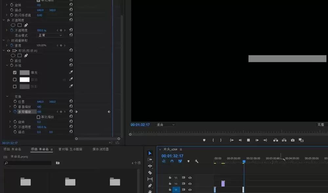Viewport: 328px width, 193px height.
Task: Open the 适合 zoom level dropdown
Action: coord(165,125)
